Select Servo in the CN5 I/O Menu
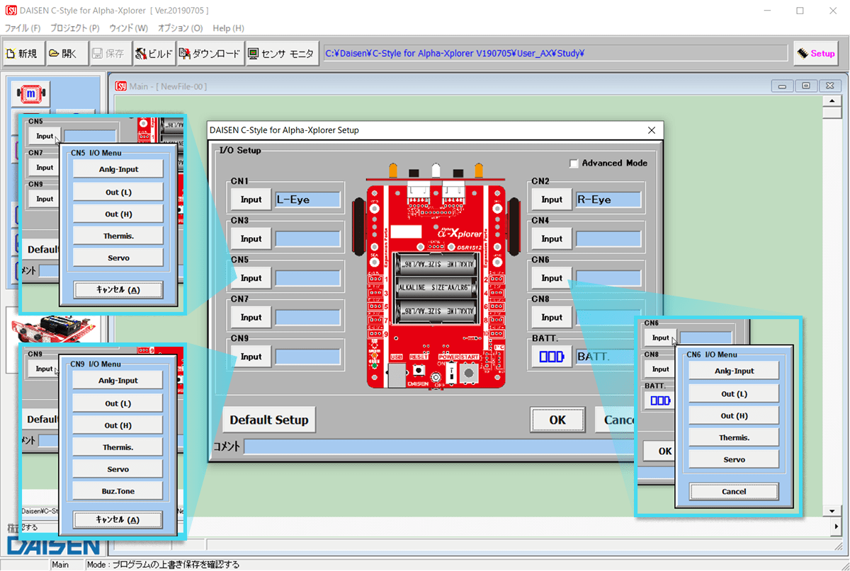The height and width of the screenshot is (571, 850). click(118, 258)
